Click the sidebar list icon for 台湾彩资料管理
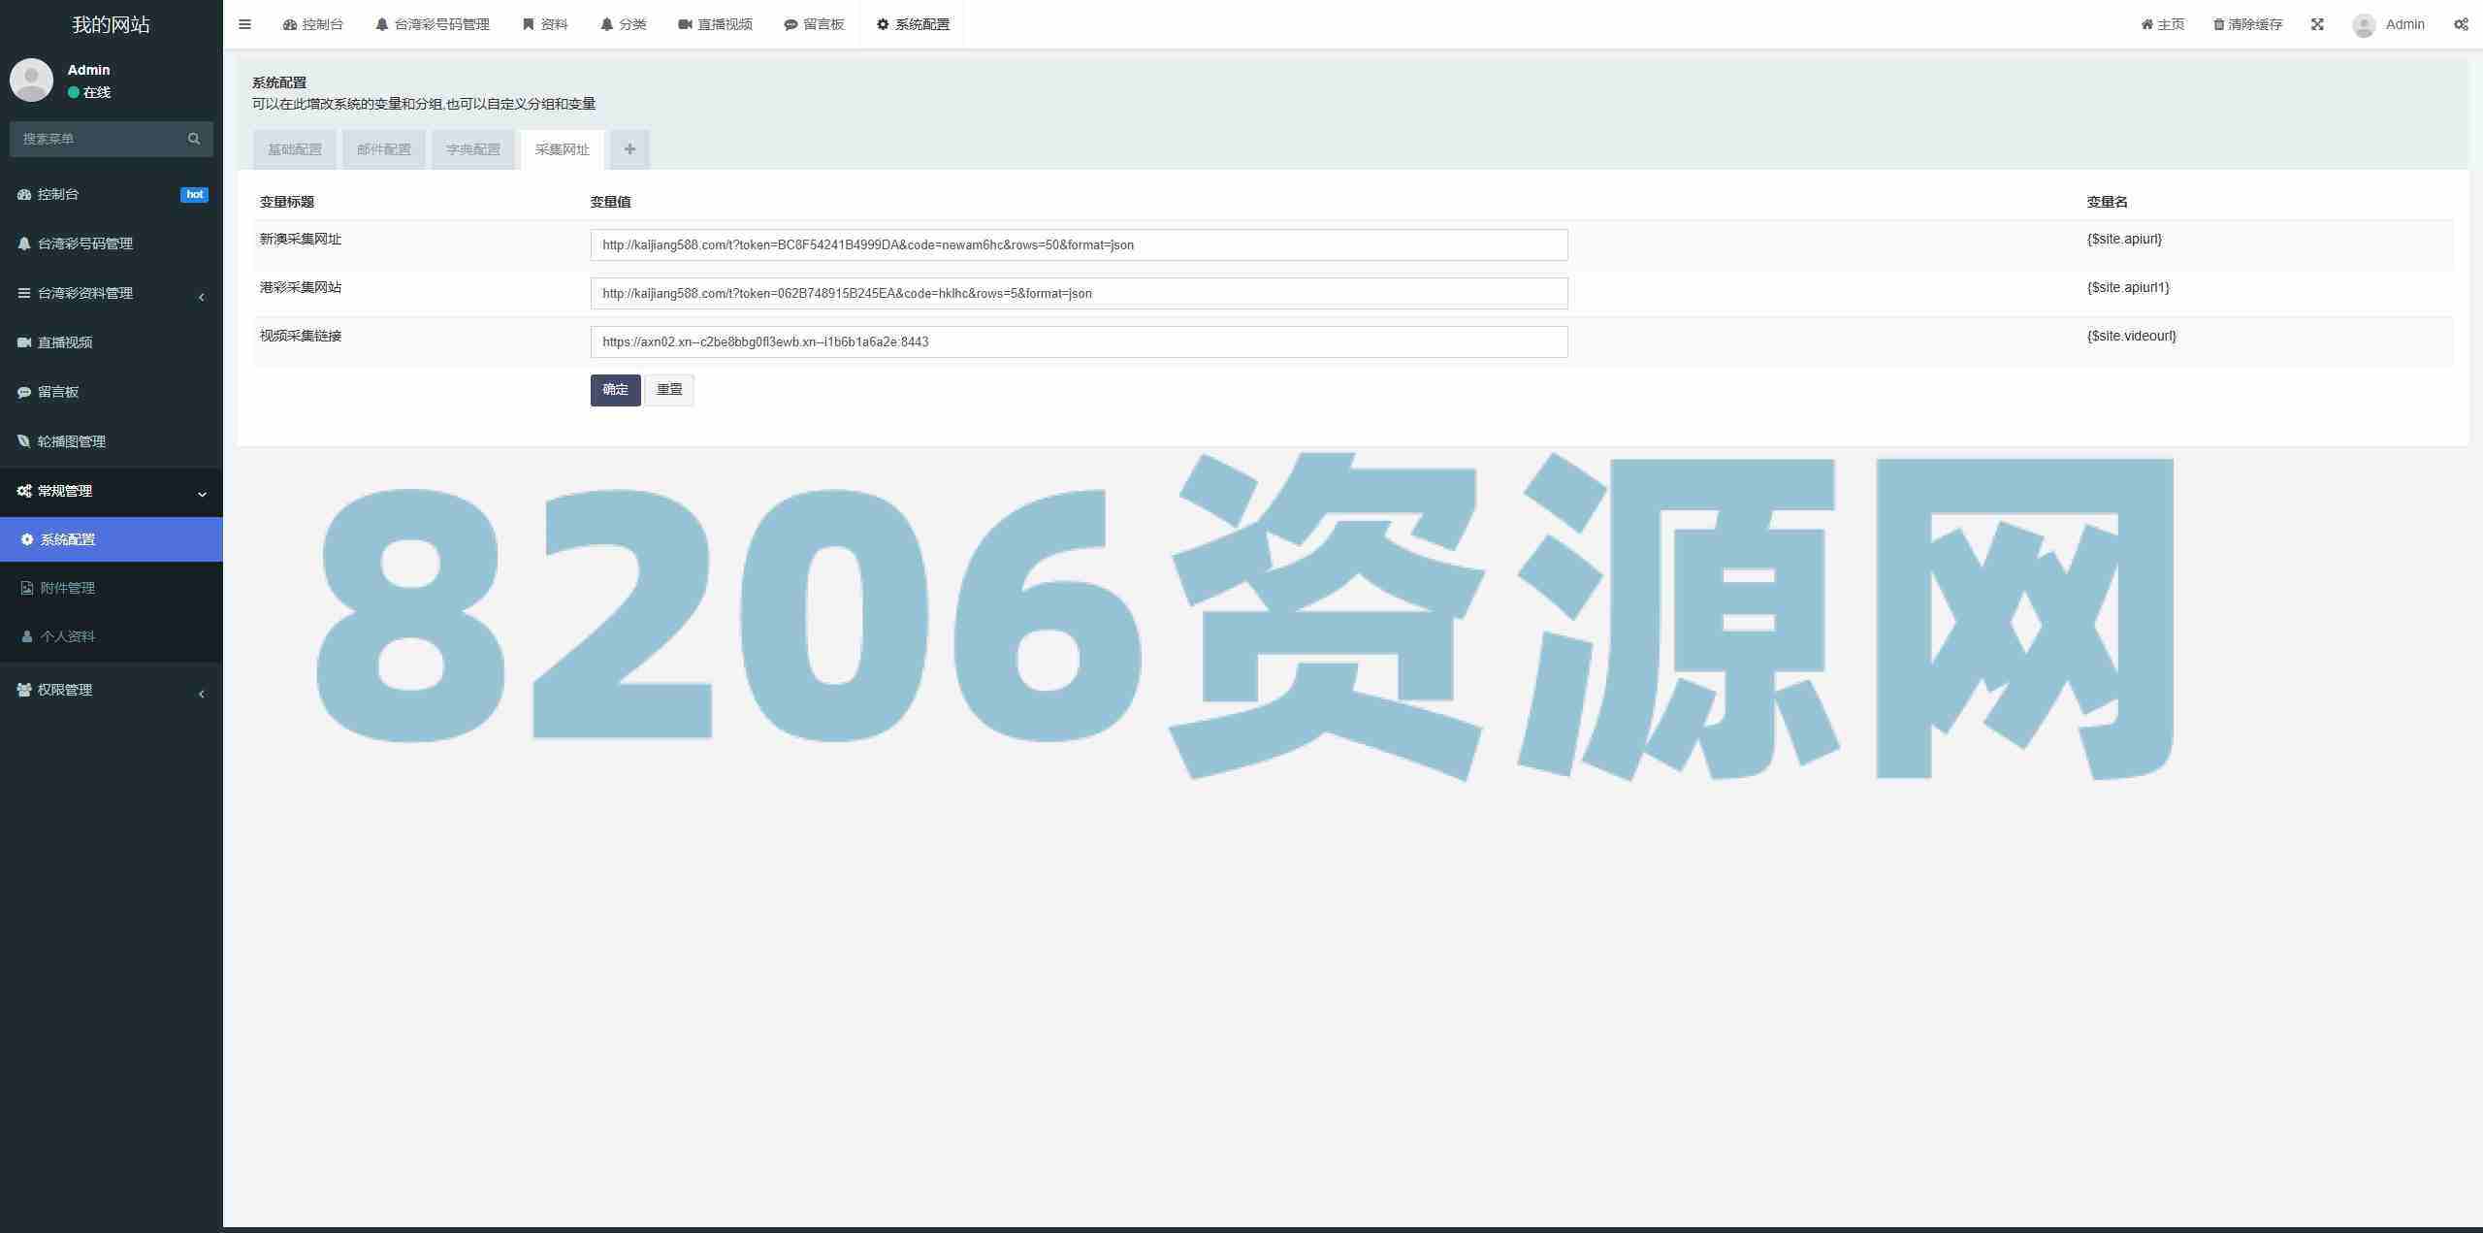The width and height of the screenshot is (2483, 1233). click(x=24, y=293)
